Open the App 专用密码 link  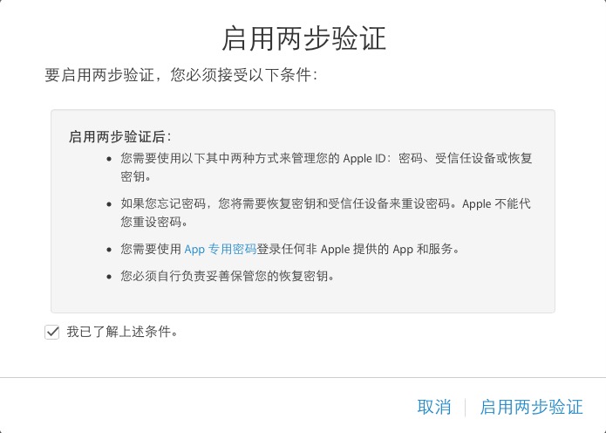pyautogui.click(x=221, y=249)
